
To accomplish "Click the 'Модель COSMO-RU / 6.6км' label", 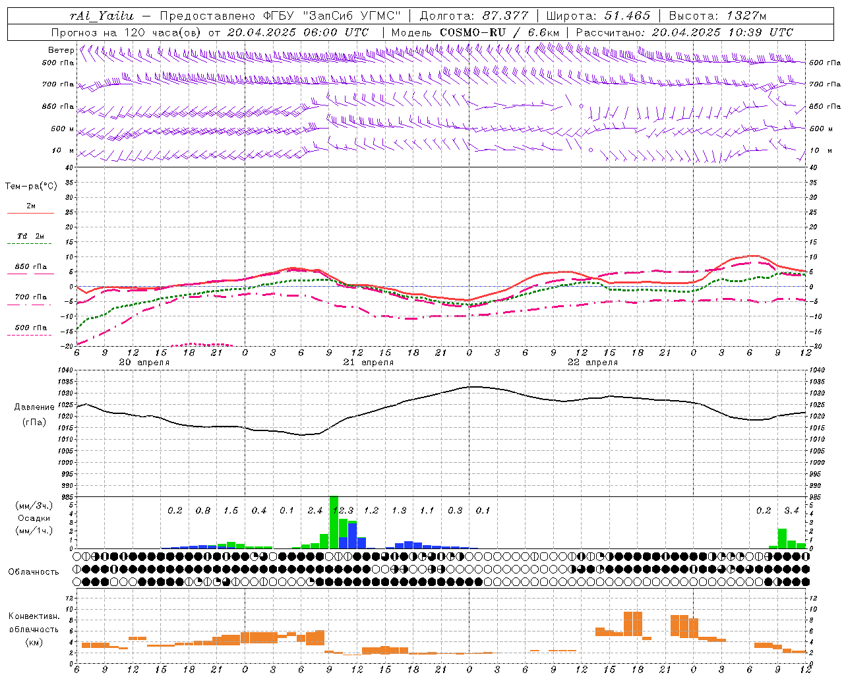I will pos(475,32).
